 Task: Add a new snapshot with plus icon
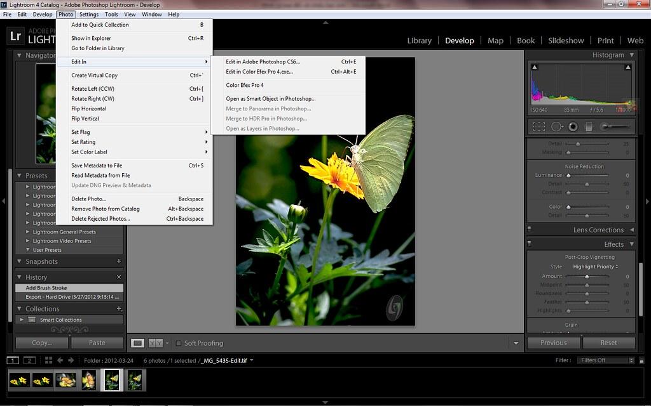tap(119, 261)
